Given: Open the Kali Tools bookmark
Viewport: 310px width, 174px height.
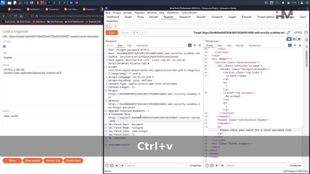Looking at the screenshot, I should [24, 22].
